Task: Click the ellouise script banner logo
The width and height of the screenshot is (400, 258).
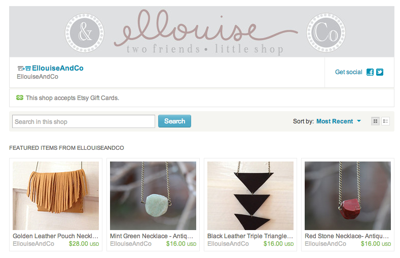Action: [206, 32]
